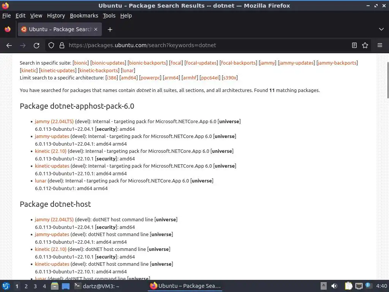Viewport: 389px width, 292px height.
Task: Open the file manager taskbar icon
Action: click(x=55, y=286)
